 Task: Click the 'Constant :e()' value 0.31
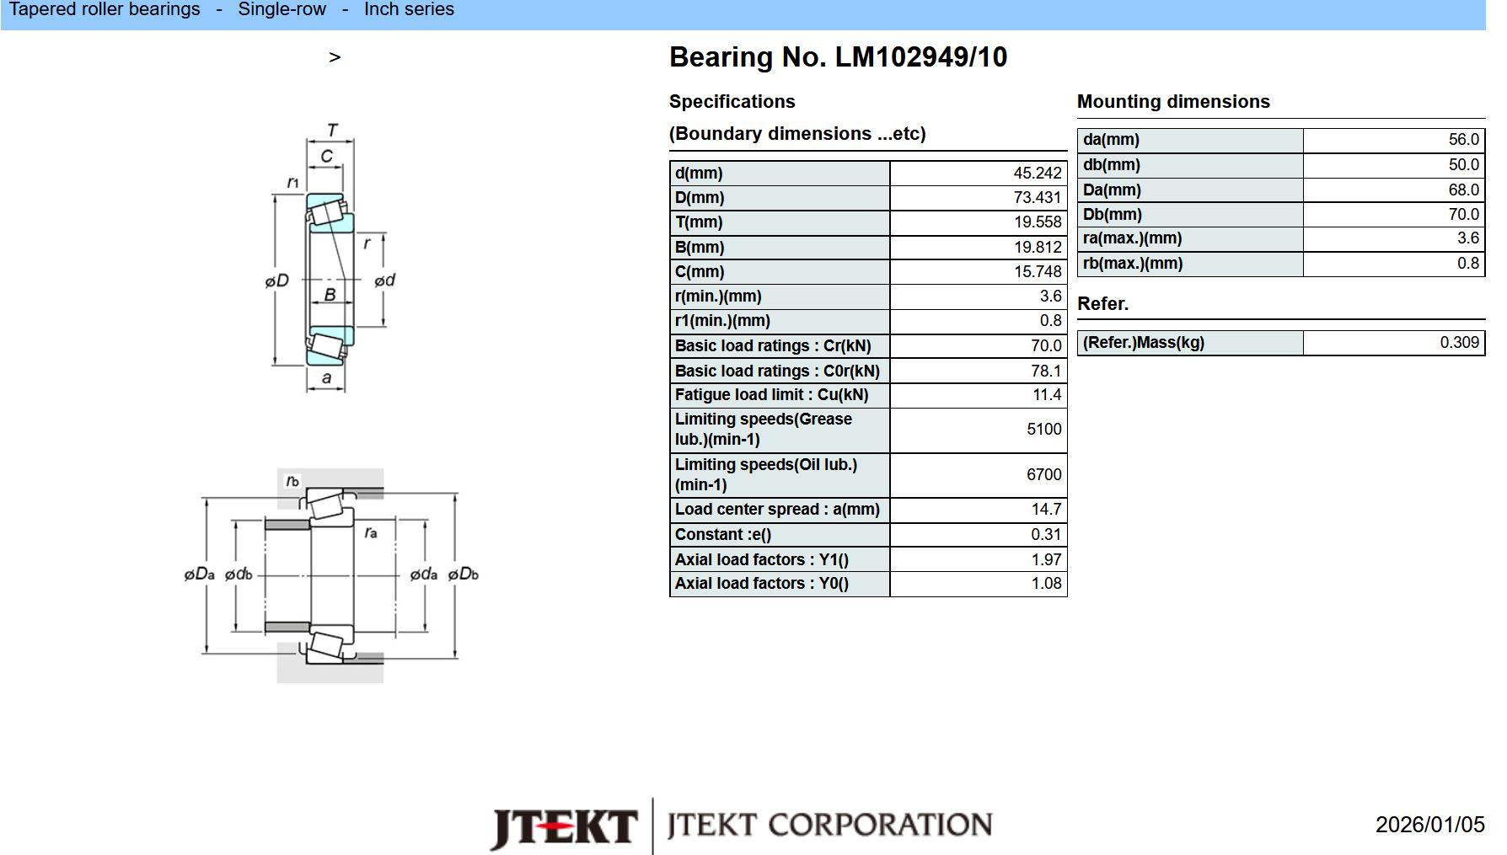(x=1046, y=535)
